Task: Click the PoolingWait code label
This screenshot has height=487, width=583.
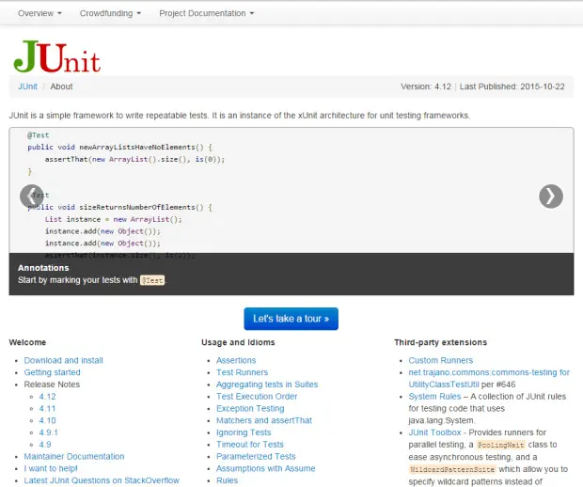Action: coord(500,445)
